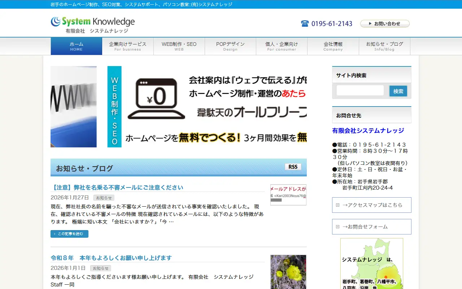Screen dimensions: 462x289
Task: Click the telephone icon beside 0195-61-2143
Action: click(305, 23)
